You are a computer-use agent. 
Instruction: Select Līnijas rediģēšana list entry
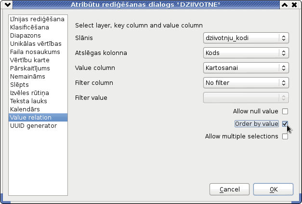pos(38,19)
